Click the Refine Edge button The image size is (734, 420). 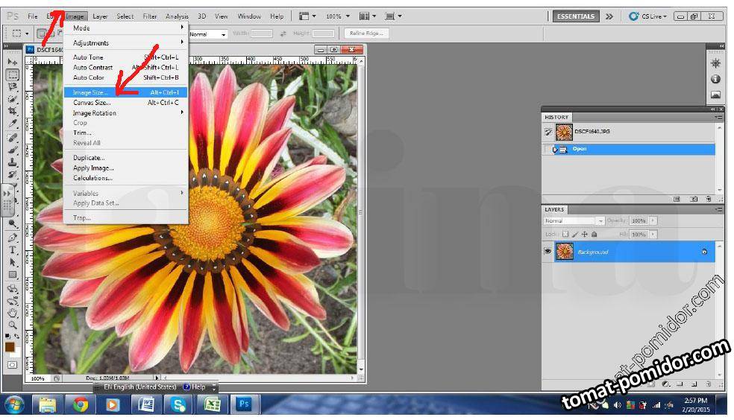366,34
